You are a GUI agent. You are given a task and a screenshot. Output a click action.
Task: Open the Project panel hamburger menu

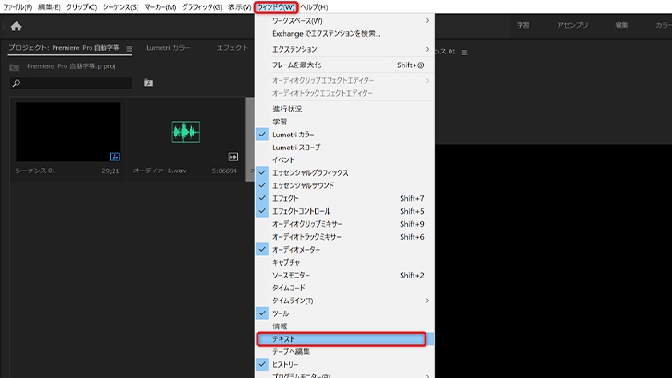tap(129, 48)
